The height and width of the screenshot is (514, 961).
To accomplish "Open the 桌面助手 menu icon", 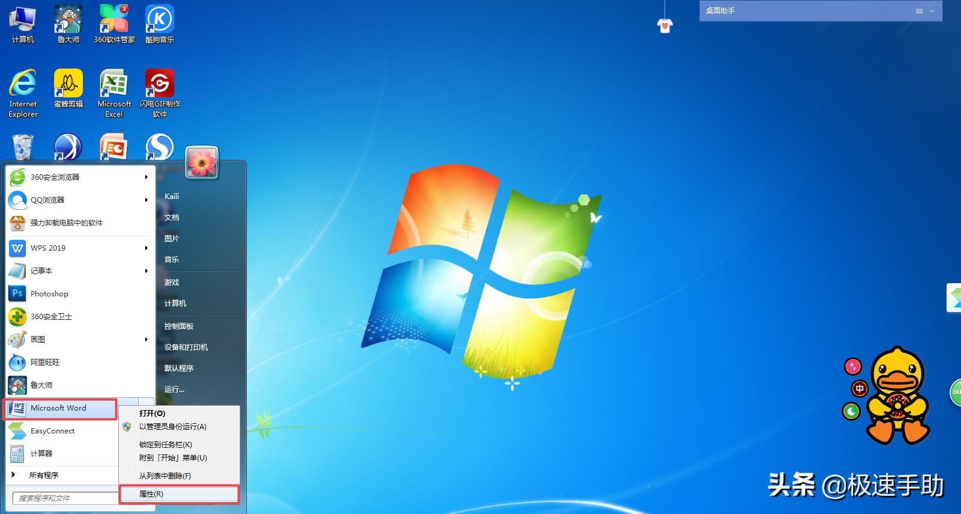I will pyautogui.click(x=919, y=11).
